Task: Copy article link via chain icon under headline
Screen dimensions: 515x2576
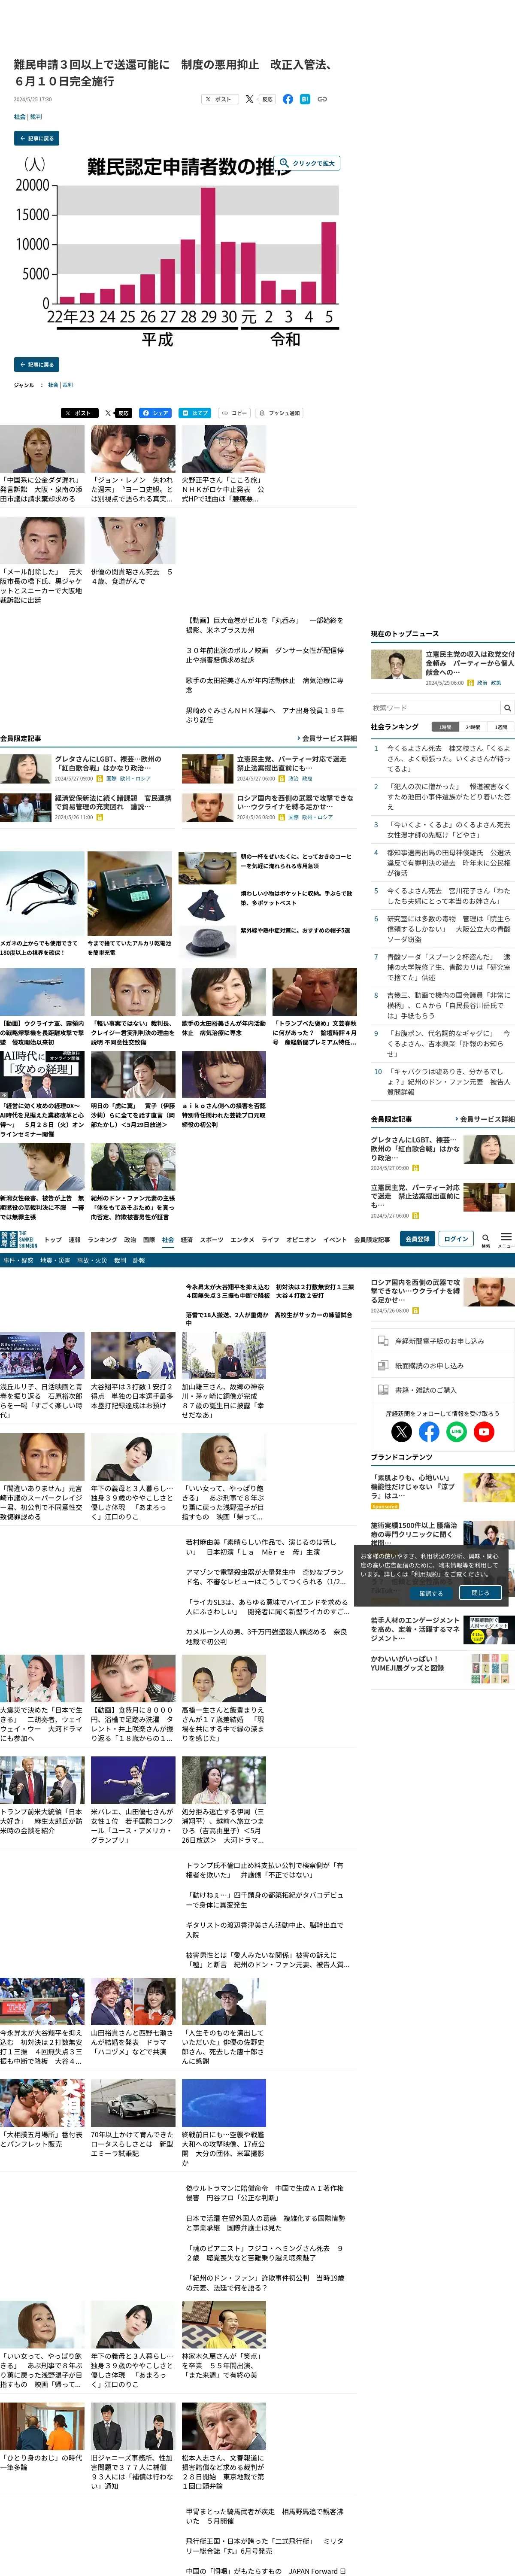Action: click(322, 99)
